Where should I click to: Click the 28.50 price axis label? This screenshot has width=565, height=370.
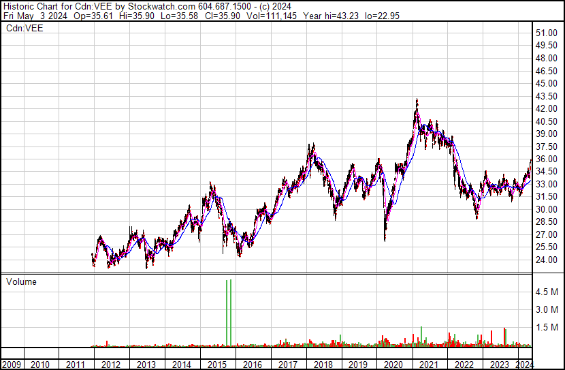pyautogui.click(x=546, y=221)
